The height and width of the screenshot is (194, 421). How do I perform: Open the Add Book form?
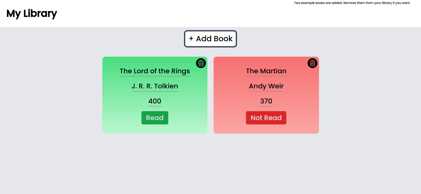(x=211, y=39)
